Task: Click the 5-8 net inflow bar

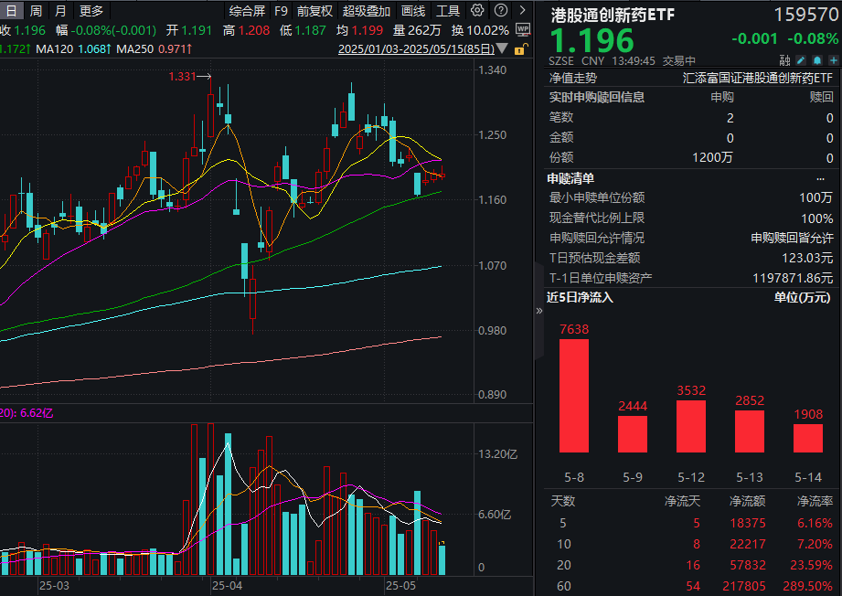Action: click(x=574, y=395)
